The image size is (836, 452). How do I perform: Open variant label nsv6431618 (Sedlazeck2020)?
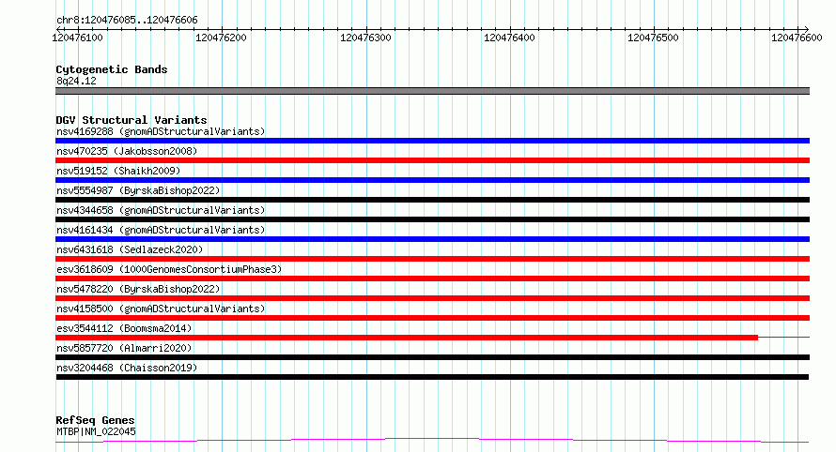[x=130, y=249]
